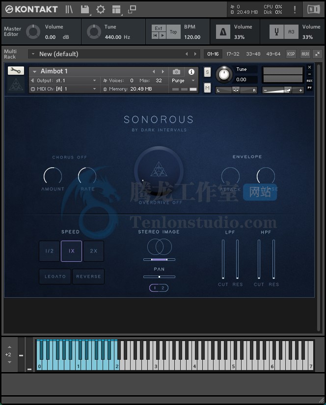Screen dimensions: 326x405
Task: Select next instrument arrow in header
Action: pyautogui.click(x=163, y=71)
